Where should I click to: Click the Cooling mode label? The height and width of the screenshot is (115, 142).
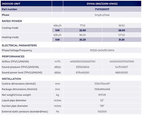[x=10, y=28]
